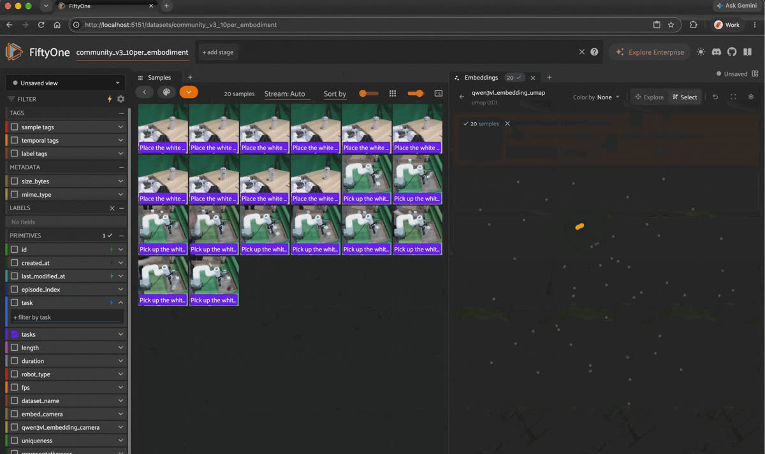Switch to the Embeddings tab
This screenshot has height=454, width=765.
(481, 78)
